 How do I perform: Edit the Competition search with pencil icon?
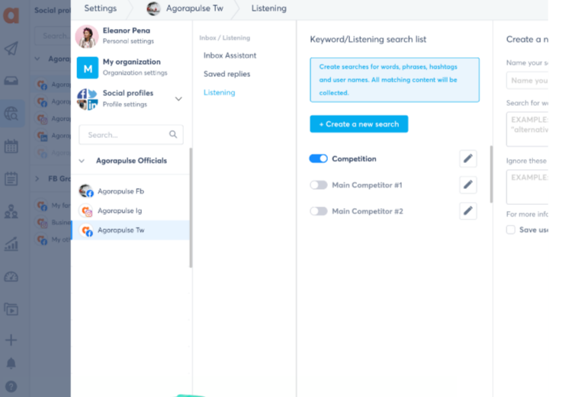click(x=468, y=158)
